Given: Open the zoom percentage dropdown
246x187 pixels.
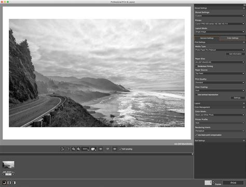Looking at the screenshot, I should point(86,149).
